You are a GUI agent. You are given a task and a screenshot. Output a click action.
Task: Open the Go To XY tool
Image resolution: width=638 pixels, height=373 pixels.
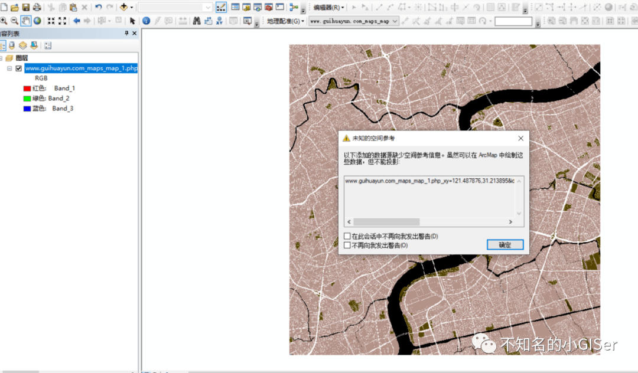[x=220, y=19]
